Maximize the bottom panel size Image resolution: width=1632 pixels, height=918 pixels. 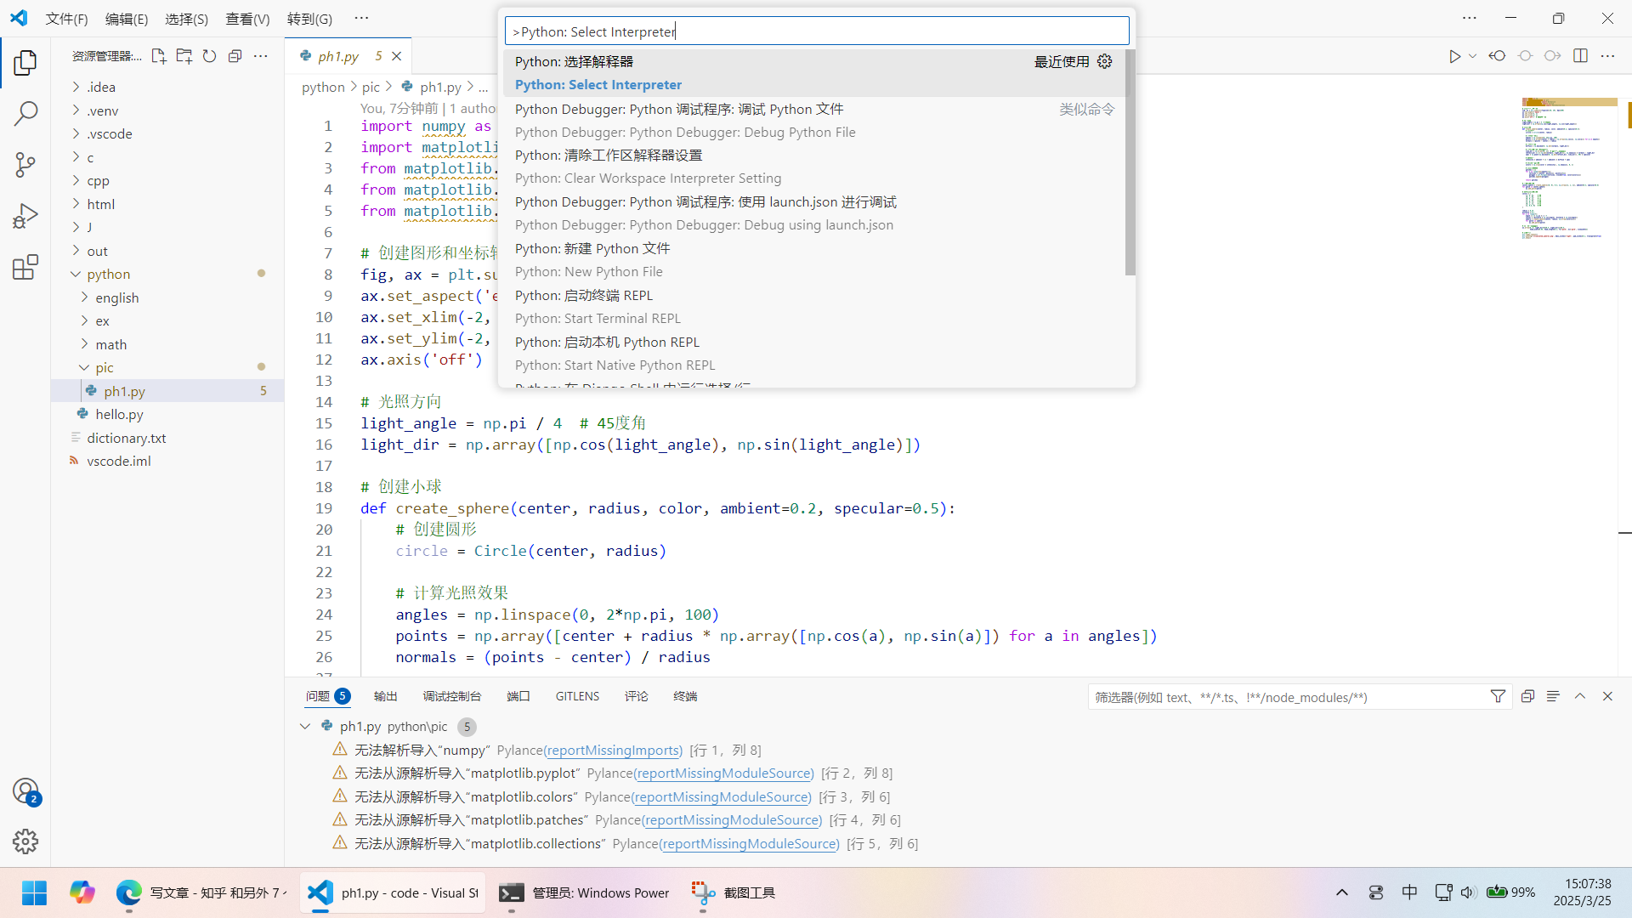point(1580,696)
